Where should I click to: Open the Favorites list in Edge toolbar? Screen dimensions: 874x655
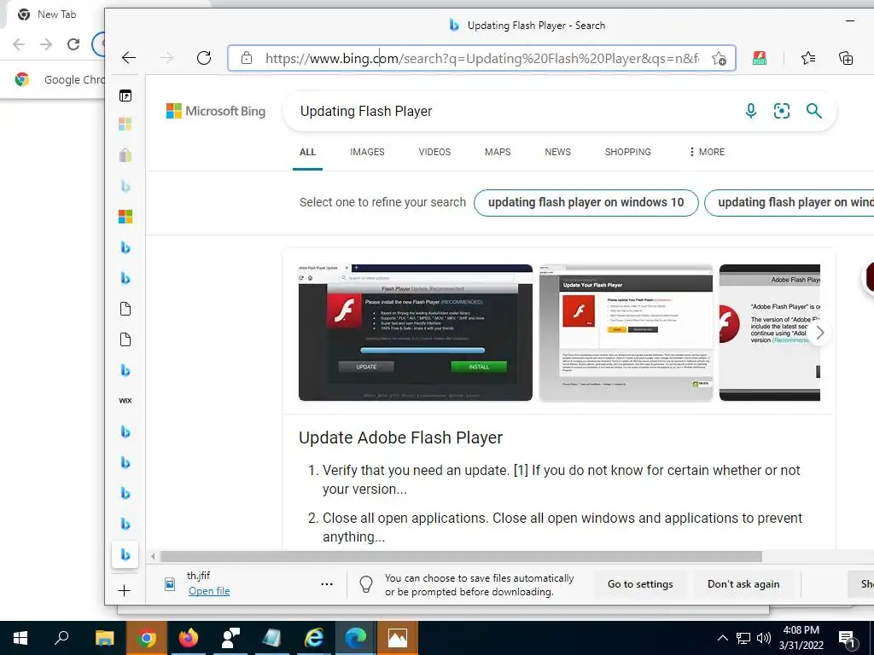(808, 58)
